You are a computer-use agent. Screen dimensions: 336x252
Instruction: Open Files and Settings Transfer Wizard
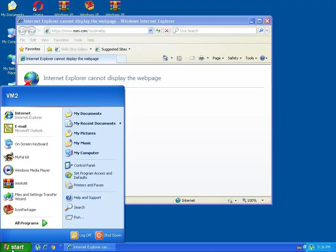tap(31, 197)
